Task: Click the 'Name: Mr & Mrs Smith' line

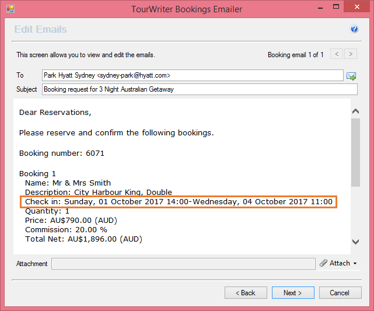Action: pos(68,183)
